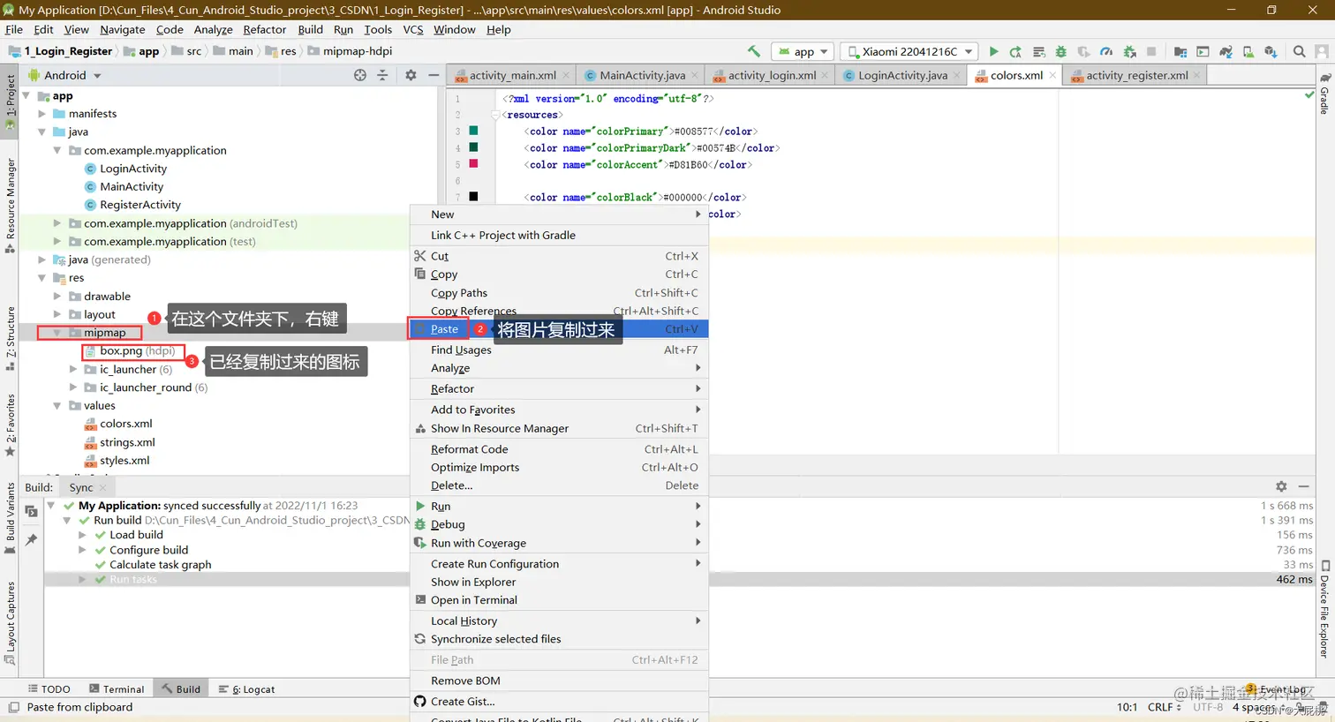Open the Refactor menu in menu bar
Screen dimensions: 1335x722
pyautogui.click(x=265, y=29)
